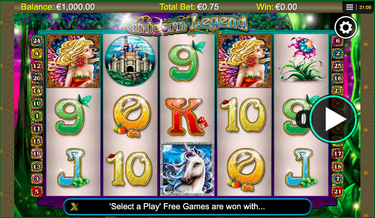Viewport: 375px width, 218px height.
Task: Open the hamburger menu at top right
Action: [349, 7]
